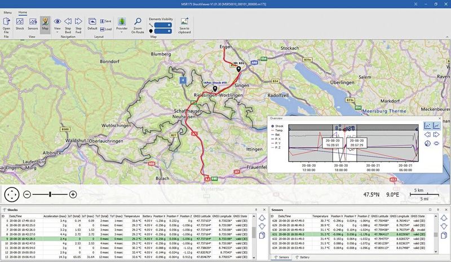This screenshot has height=262, width=451.
Task: Click Sensors table scroll down arrow
Action: [x=436, y=252]
